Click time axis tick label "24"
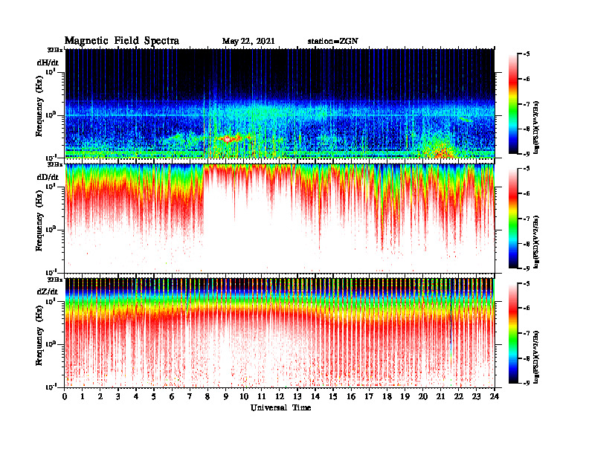The height and width of the screenshot is (455, 589). pos(494,397)
